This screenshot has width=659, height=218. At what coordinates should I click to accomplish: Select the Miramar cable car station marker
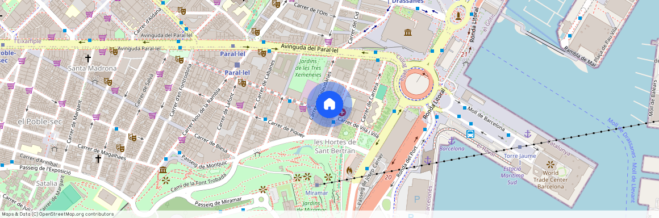click(x=317, y=185)
